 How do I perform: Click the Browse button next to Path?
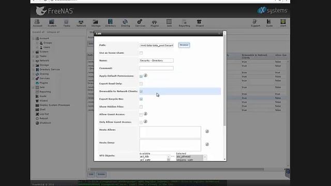[x=184, y=45]
